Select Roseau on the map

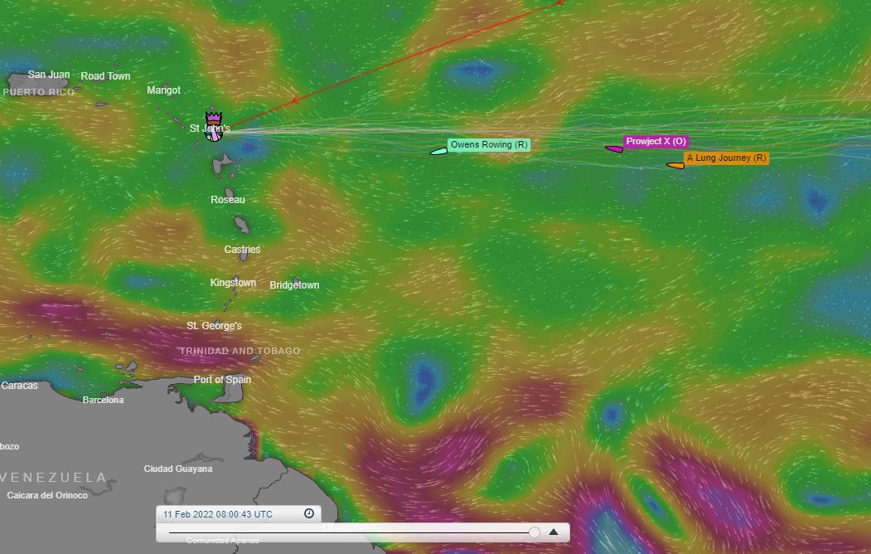[227, 199]
